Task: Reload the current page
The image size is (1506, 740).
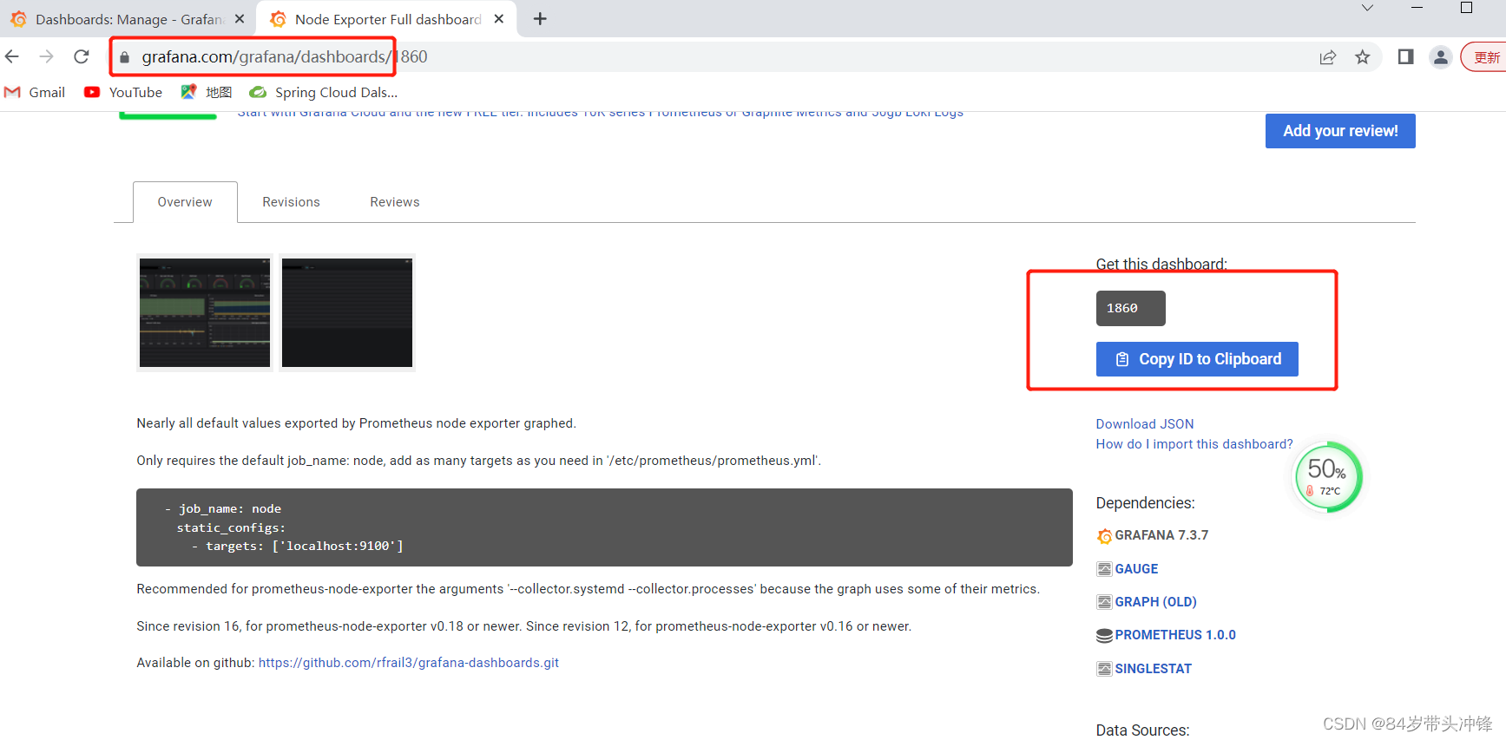Action: [x=82, y=56]
